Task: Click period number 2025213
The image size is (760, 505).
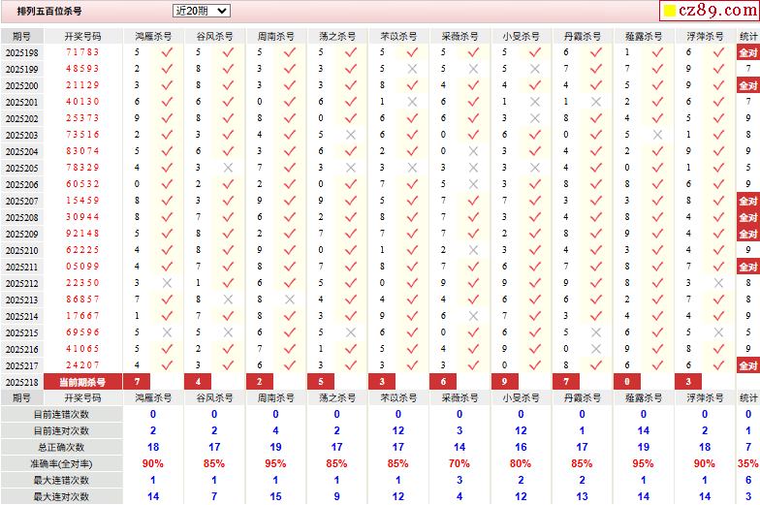Action: point(21,300)
